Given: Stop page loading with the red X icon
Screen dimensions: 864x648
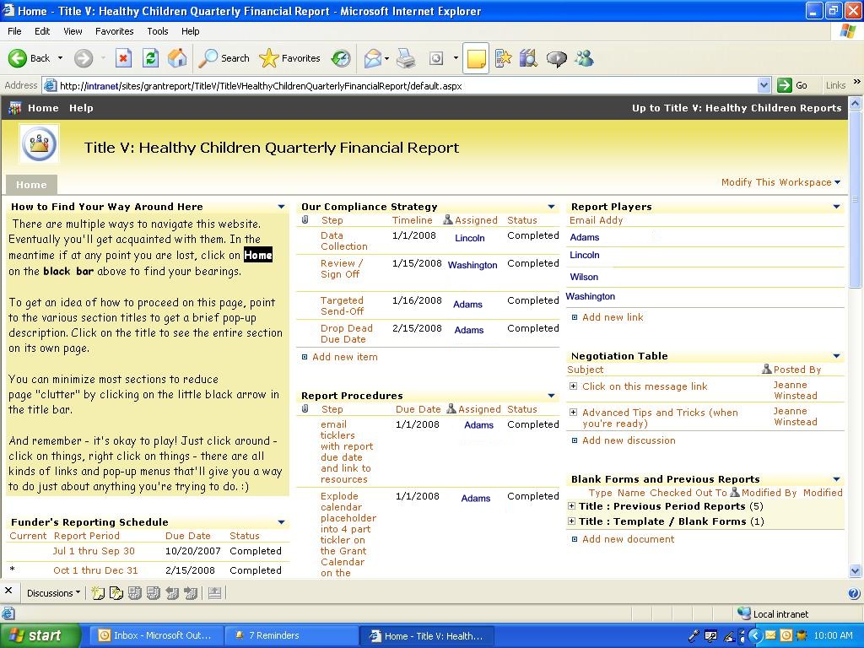Looking at the screenshot, I should coord(123,58).
